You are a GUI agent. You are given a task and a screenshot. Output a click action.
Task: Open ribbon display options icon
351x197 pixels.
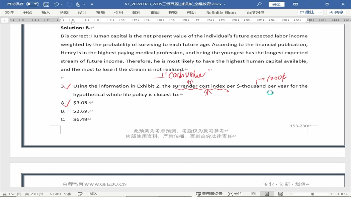296,4
